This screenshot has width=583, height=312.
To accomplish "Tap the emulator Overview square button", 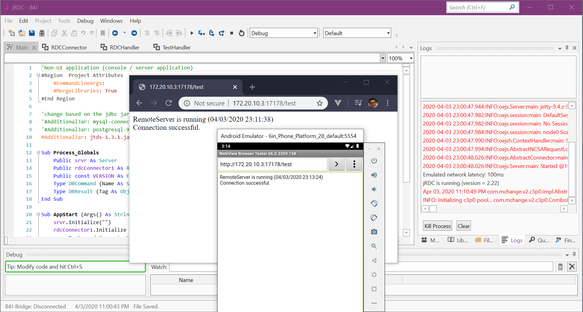I will pos(374,289).
